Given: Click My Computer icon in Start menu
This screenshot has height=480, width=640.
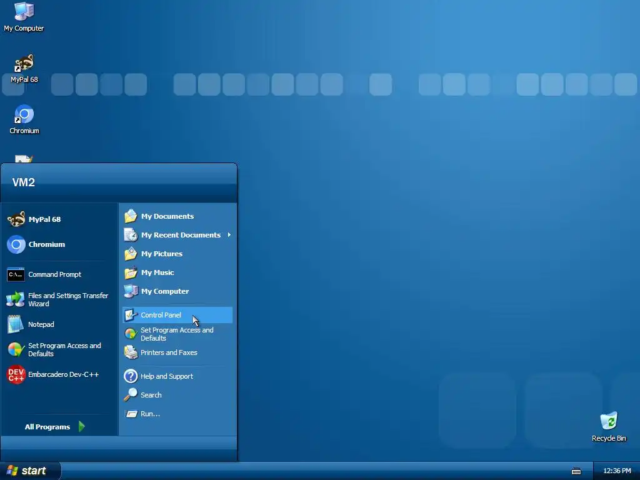Looking at the screenshot, I should coord(131,291).
